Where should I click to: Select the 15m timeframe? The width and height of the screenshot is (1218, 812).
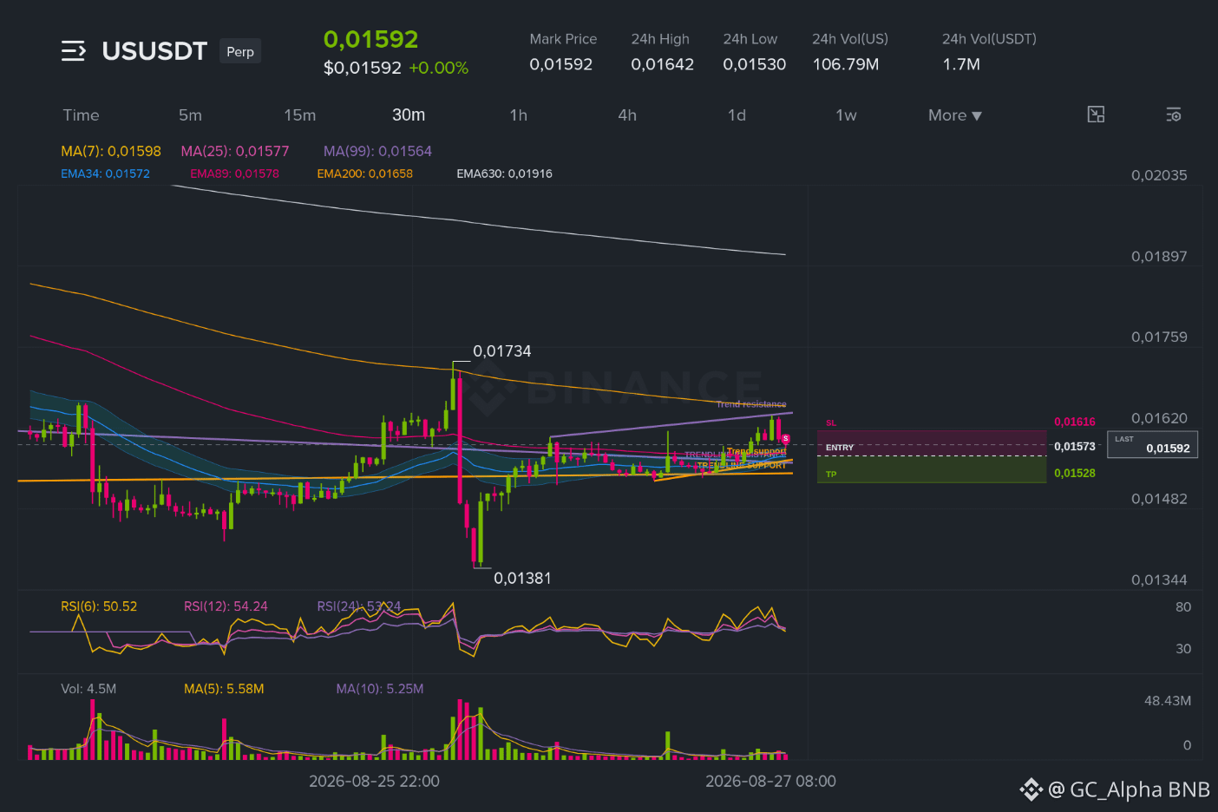[x=299, y=115]
